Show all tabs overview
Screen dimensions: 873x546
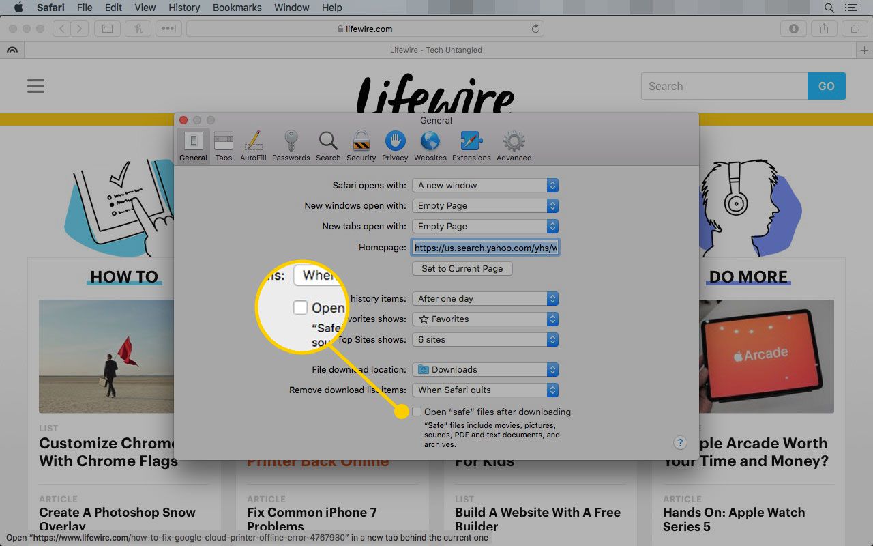click(x=855, y=29)
